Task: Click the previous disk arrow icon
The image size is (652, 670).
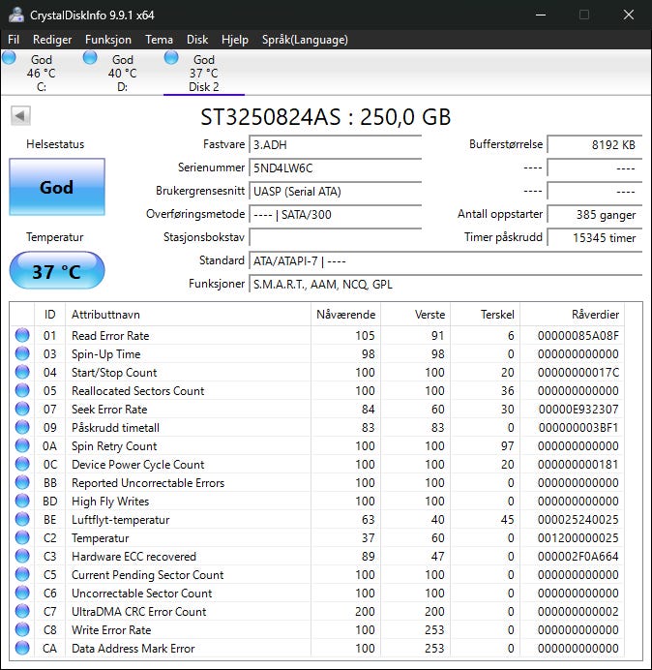Action: coord(20,116)
